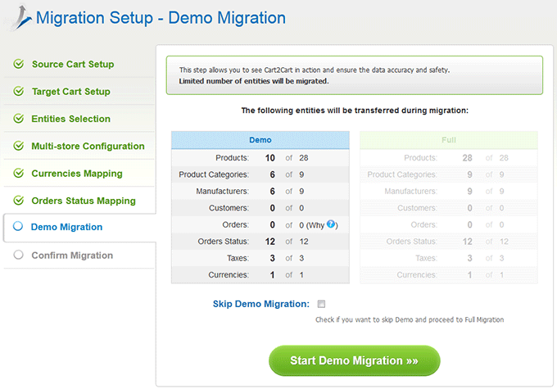
Task: Click the Start Demo Migration button
Action: [354, 360]
